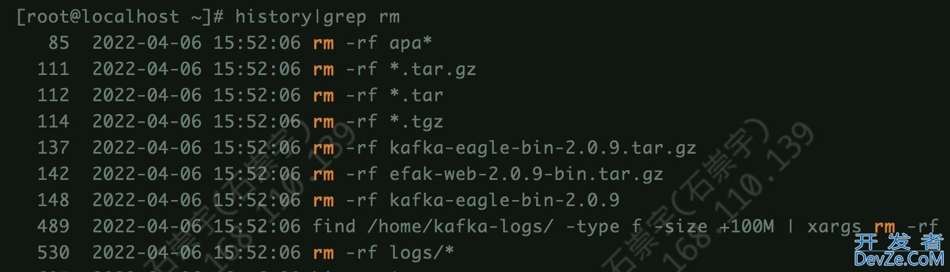Viewport: 950px width, 272px height.
Task: Click the efak-web-2.0.9-bin.tar.gz filename
Action: pyautogui.click(x=526, y=174)
